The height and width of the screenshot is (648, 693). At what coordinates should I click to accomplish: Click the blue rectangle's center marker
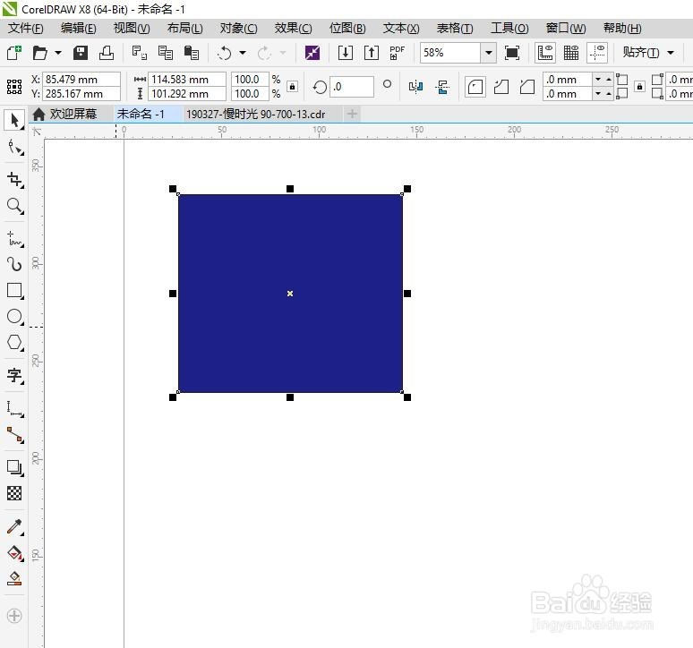coord(290,294)
